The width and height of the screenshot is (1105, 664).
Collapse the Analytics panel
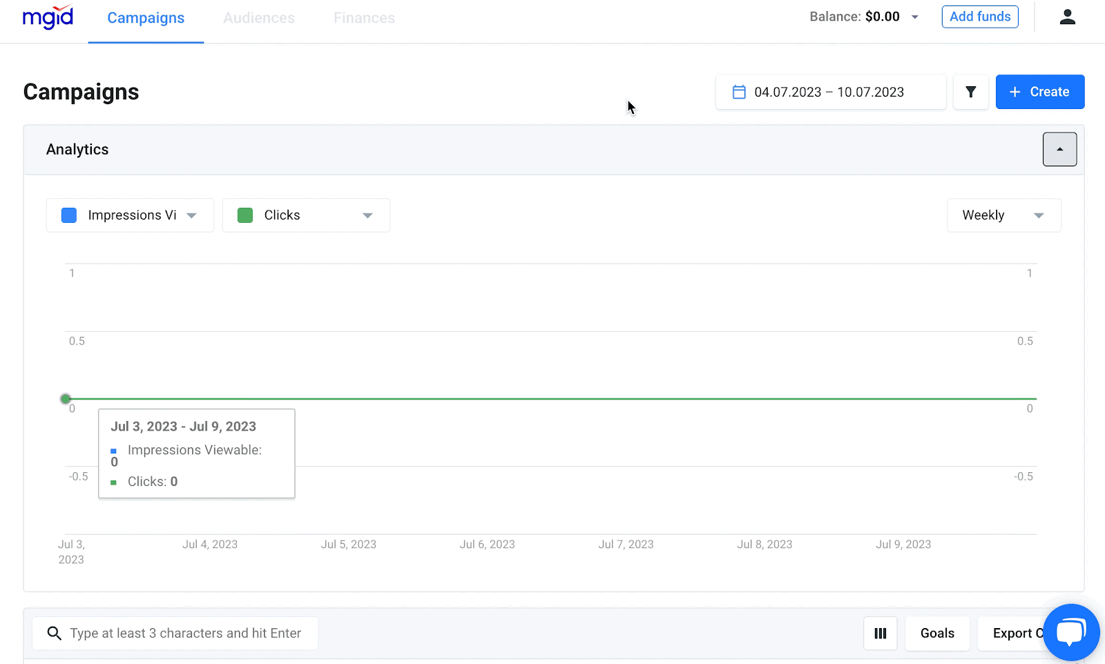coord(1059,149)
